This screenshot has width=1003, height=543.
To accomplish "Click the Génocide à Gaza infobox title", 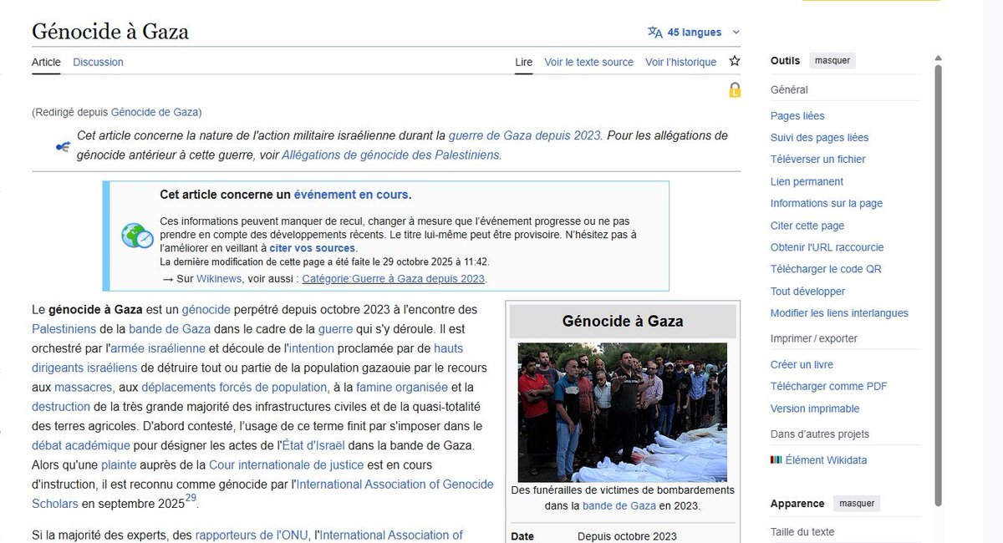I will click(623, 321).
